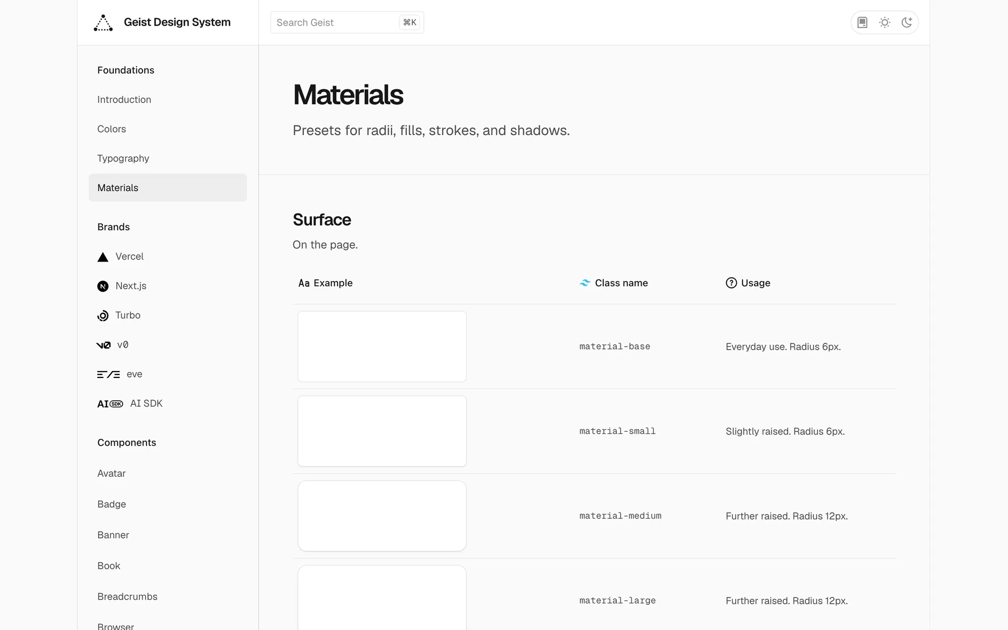Click the material-base example card
The image size is (1008, 630).
click(382, 346)
